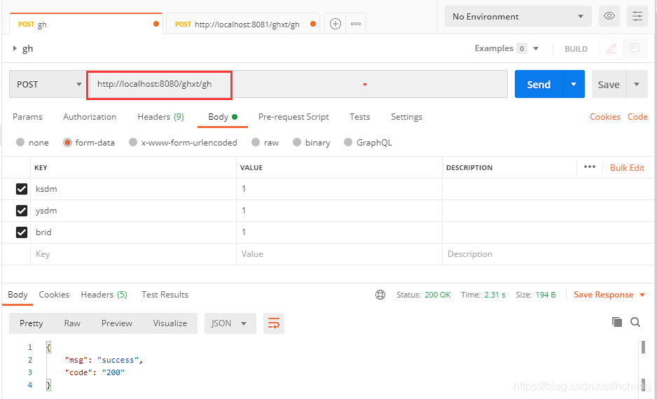This screenshot has width=657, height=399.
Task: Uncheck the brid key checkbox
Action: (22, 232)
